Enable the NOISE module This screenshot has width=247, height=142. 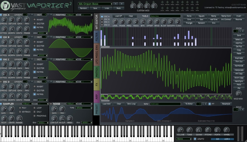click(51, 104)
